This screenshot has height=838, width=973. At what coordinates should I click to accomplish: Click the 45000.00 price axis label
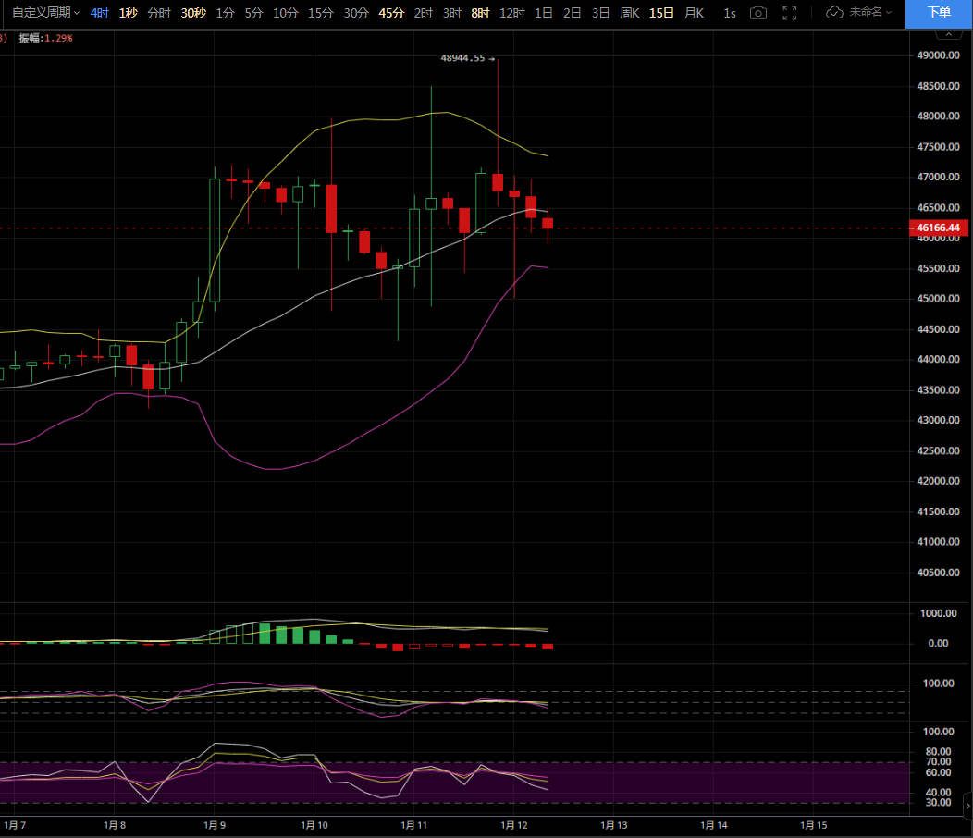938,299
